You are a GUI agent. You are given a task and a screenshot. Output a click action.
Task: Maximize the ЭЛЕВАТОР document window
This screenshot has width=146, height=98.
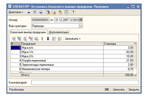133,7
